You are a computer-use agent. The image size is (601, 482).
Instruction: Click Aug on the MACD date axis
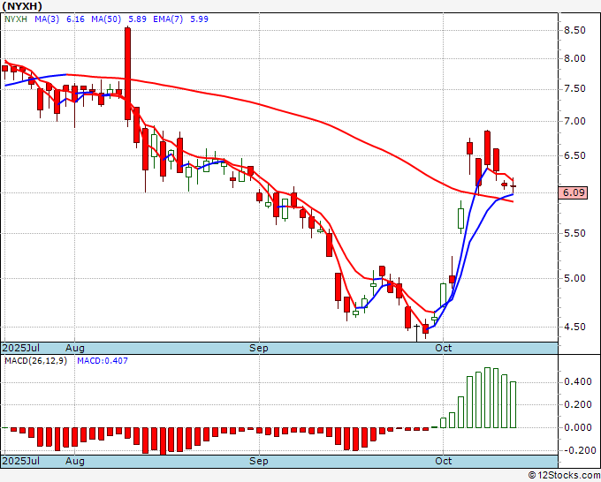(x=75, y=461)
